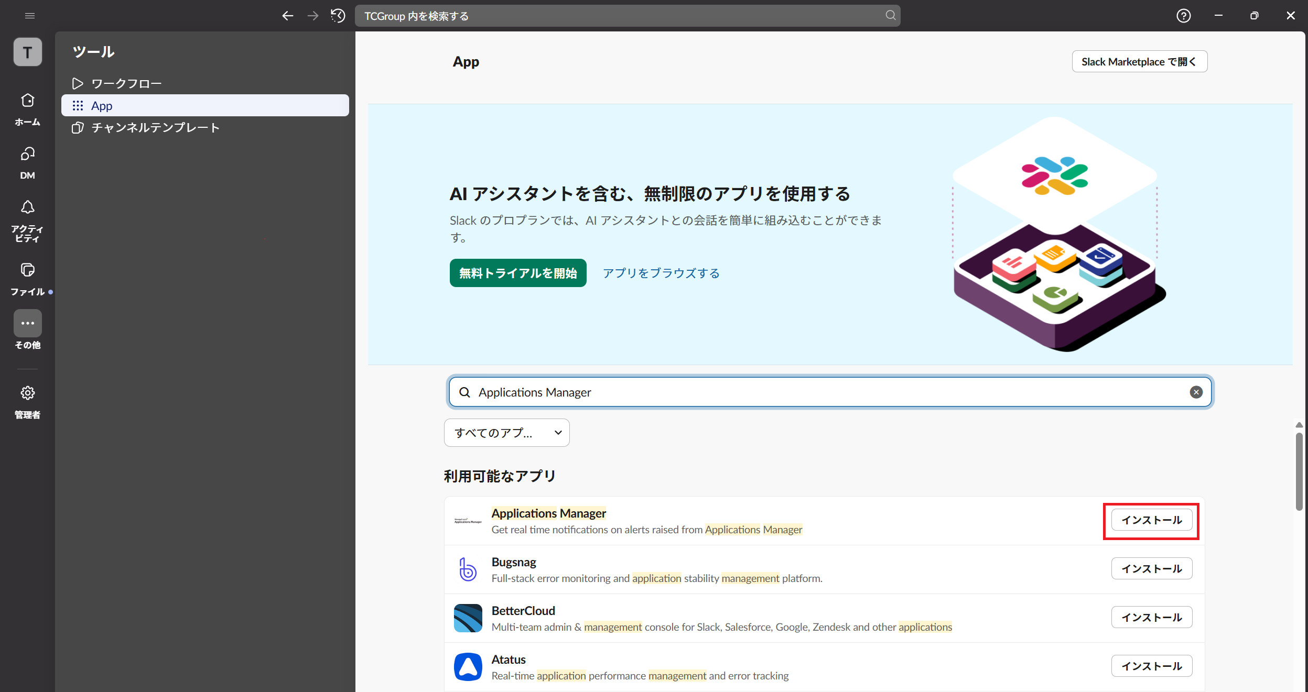Image resolution: width=1308 pixels, height=692 pixels.
Task: Open the Activity bell icon
Action: [x=27, y=207]
